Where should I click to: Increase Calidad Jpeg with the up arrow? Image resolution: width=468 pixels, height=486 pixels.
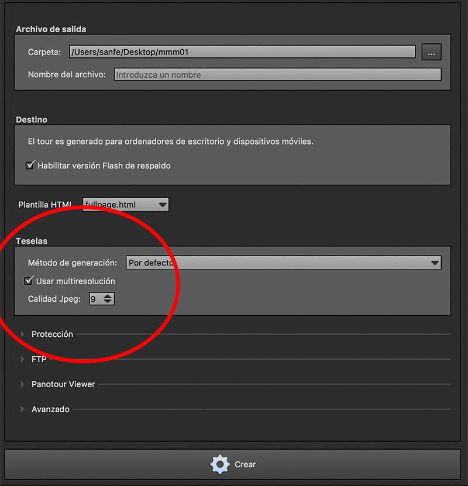[108, 296]
